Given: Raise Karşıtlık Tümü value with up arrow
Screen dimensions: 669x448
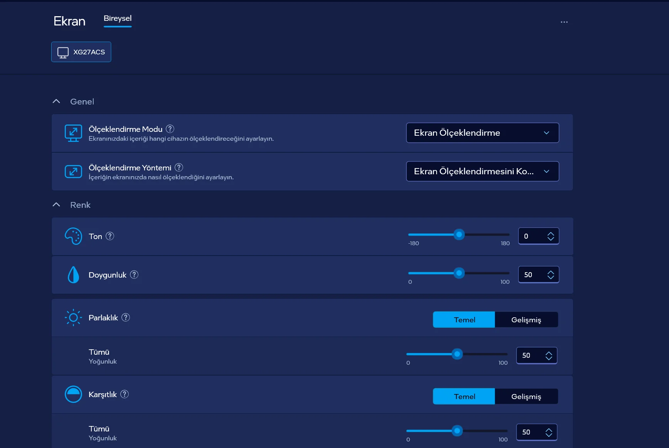Looking at the screenshot, I should coord(549,430).
